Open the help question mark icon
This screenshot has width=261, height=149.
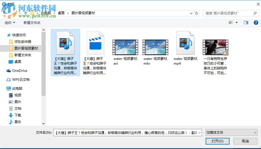256,23
